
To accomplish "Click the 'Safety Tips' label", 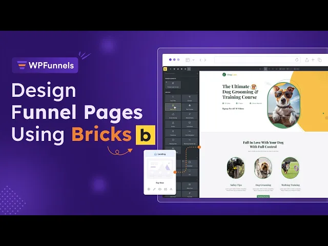I will pos(236,185).
